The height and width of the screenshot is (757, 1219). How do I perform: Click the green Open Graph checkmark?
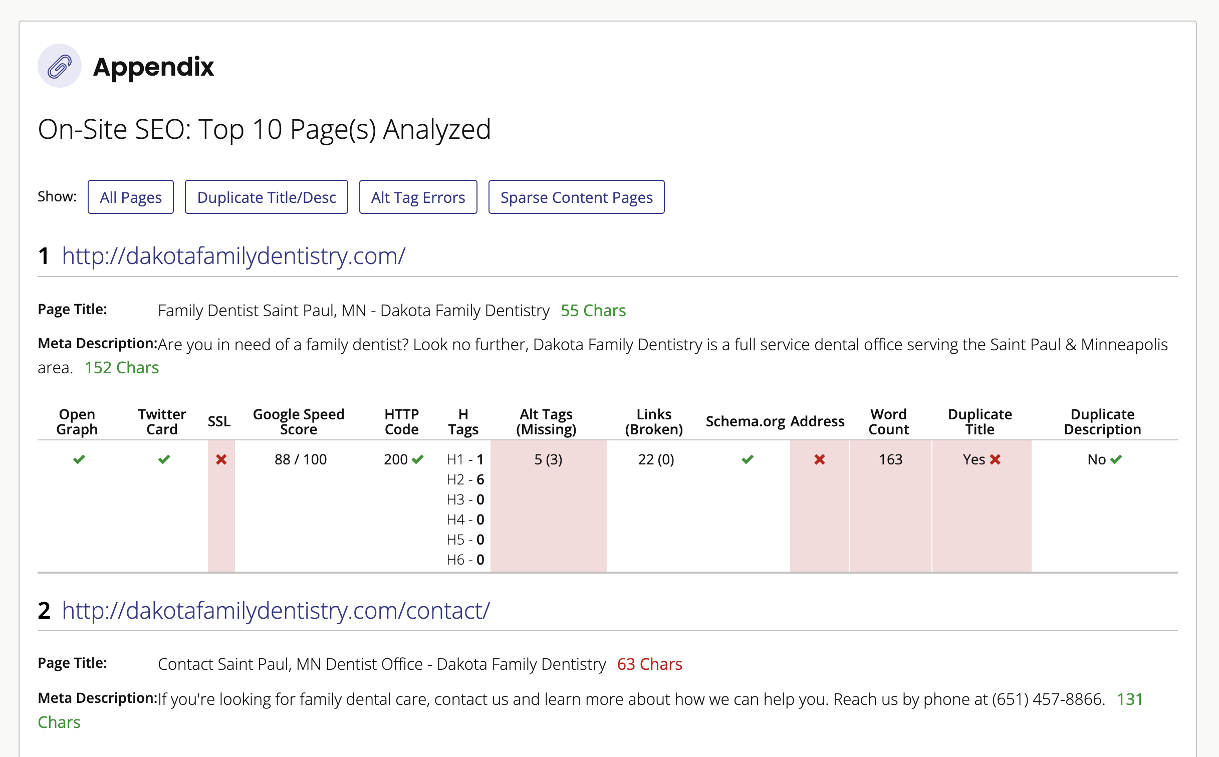79,459
